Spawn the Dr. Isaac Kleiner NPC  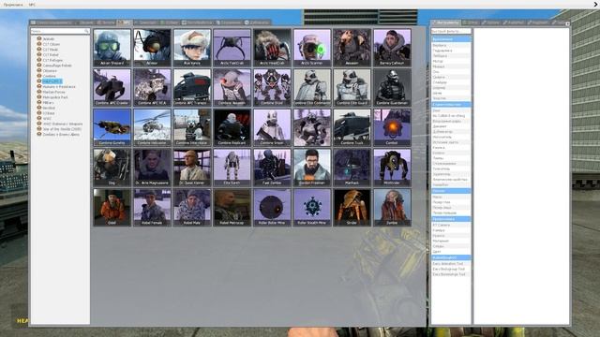pos(192,168)
